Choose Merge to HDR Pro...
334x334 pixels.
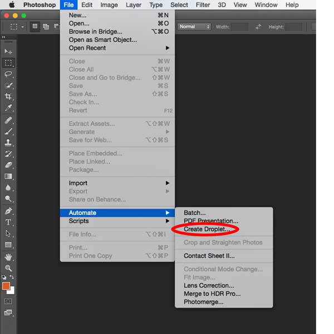224,294
